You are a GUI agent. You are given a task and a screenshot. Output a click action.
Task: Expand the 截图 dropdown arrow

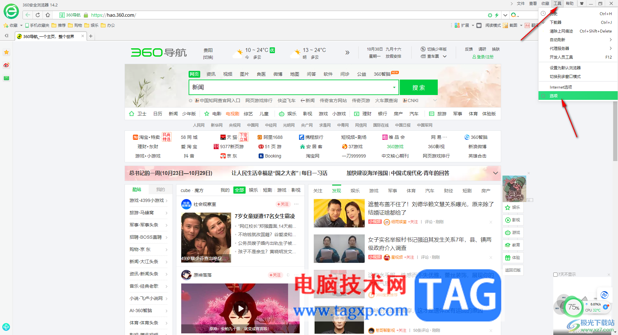click(x=521, y=25)
